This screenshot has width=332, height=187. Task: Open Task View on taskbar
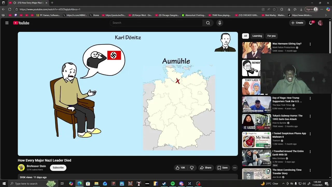click(x=62, y=184)
